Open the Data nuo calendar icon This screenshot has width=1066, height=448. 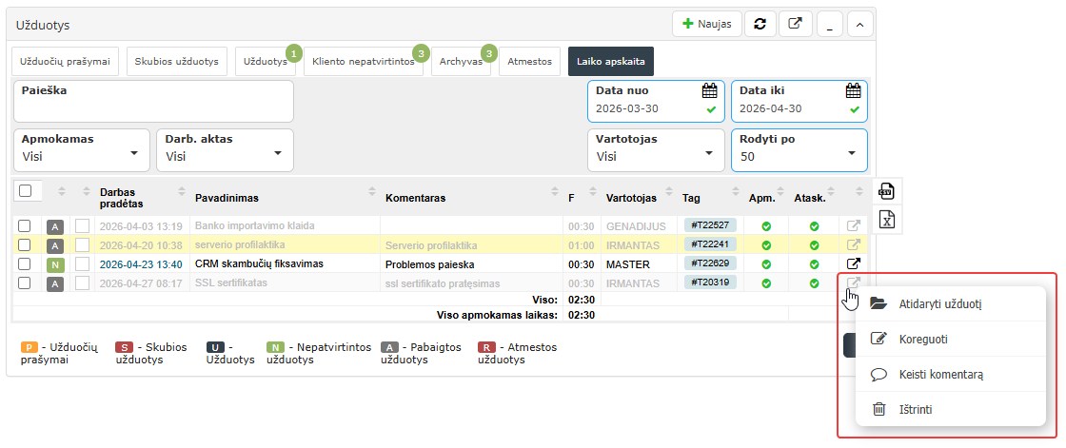point(710,90)
